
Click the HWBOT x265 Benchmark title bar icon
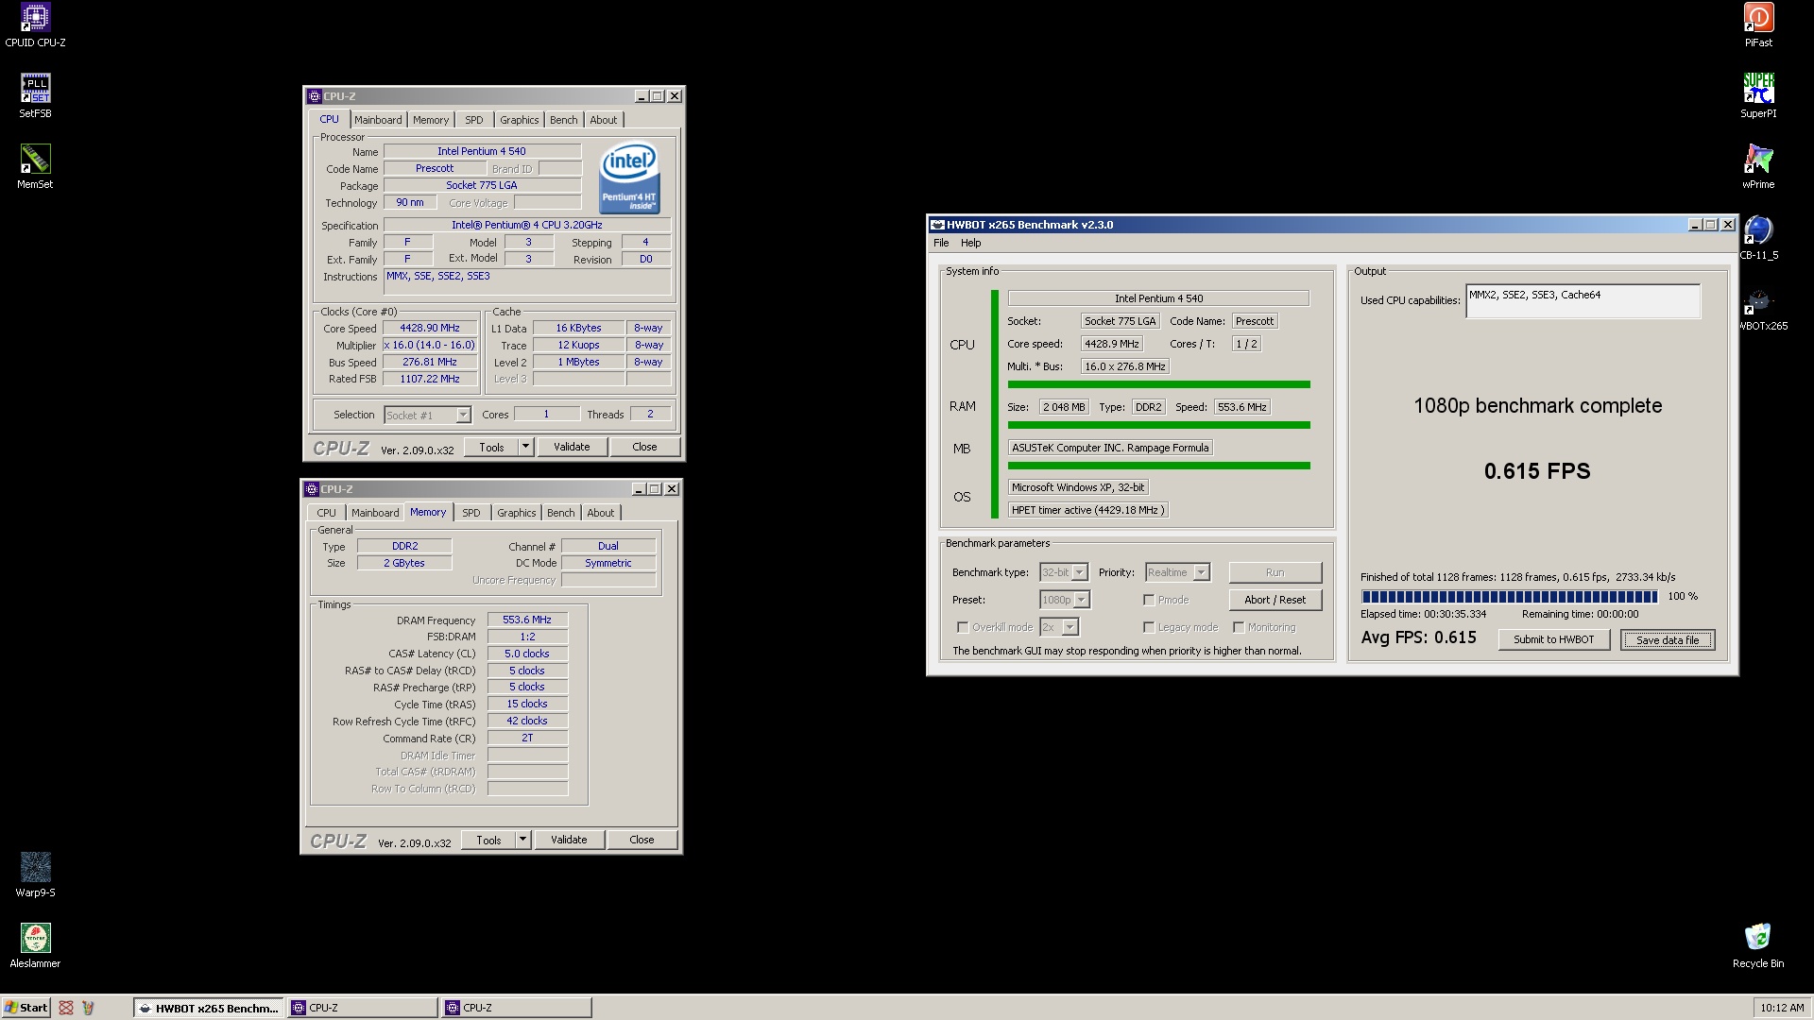tap(937, 225)
